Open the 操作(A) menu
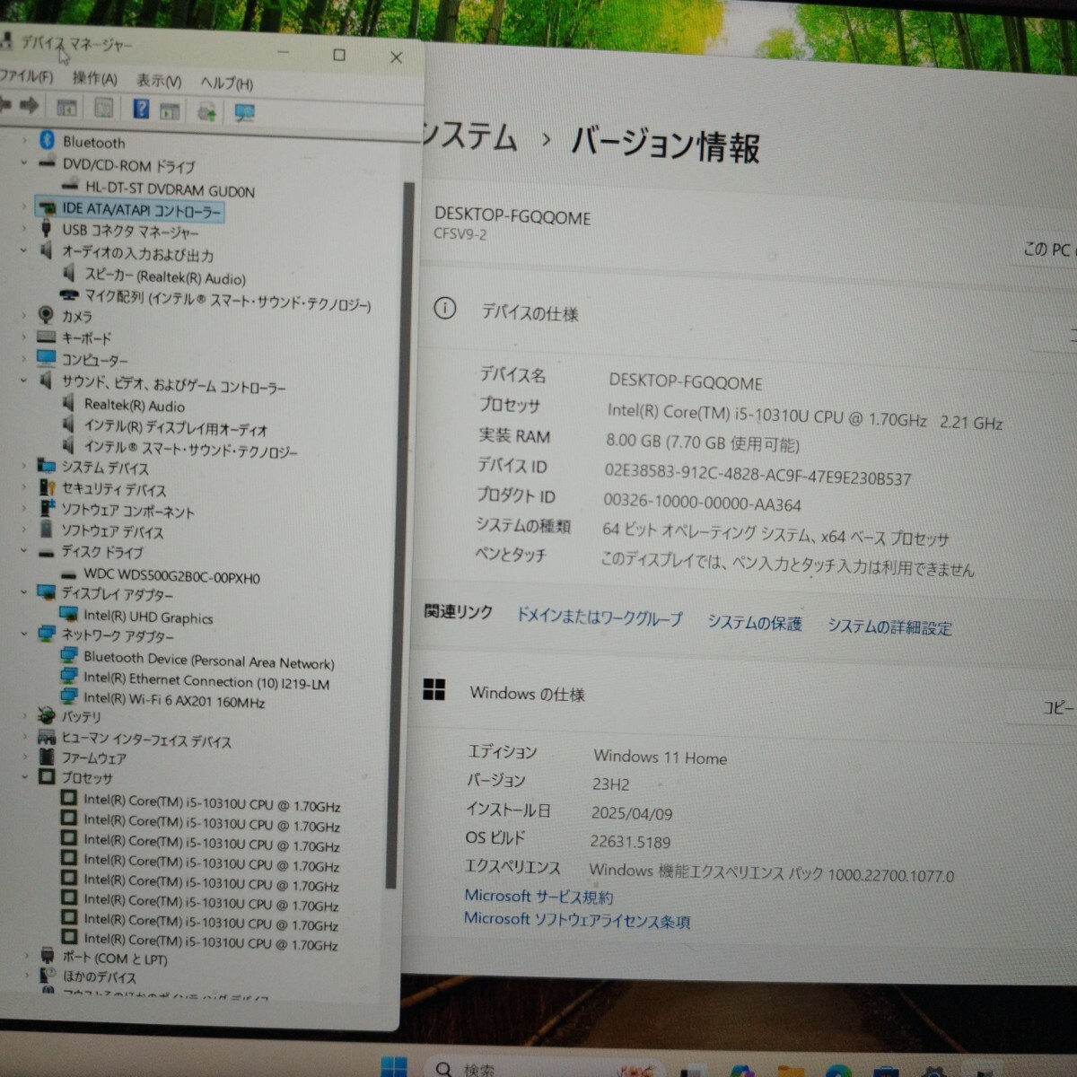 pos(94,78)
